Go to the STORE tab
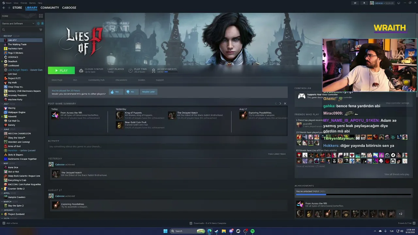This screenshot has height=235, width=418. 17,8
